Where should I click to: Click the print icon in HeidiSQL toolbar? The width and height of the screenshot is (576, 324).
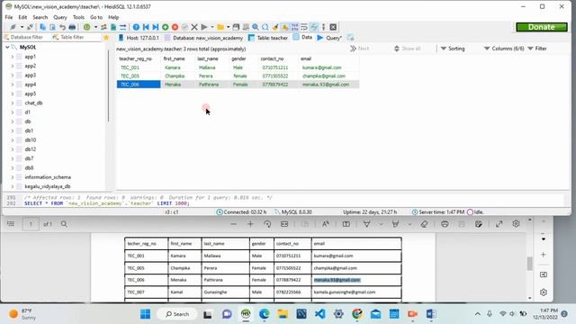pyautogui.click(x=72, y=27)
